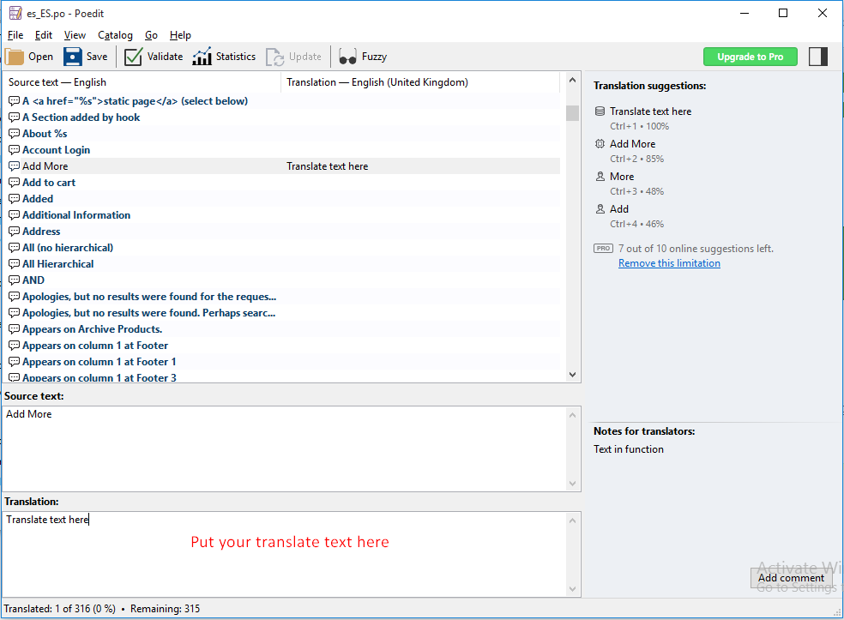
Task: Open the Go menu
Action: [151, 35]
